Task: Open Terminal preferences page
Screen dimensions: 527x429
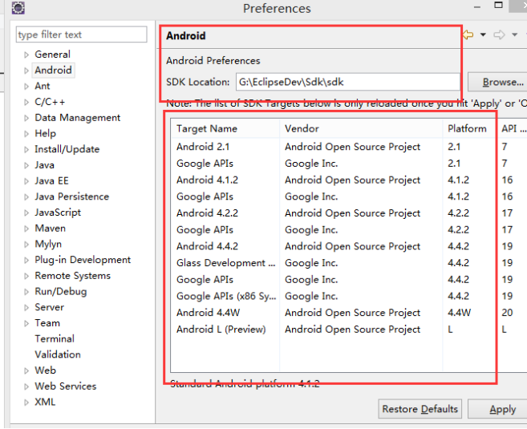Action: coord(55,338)
